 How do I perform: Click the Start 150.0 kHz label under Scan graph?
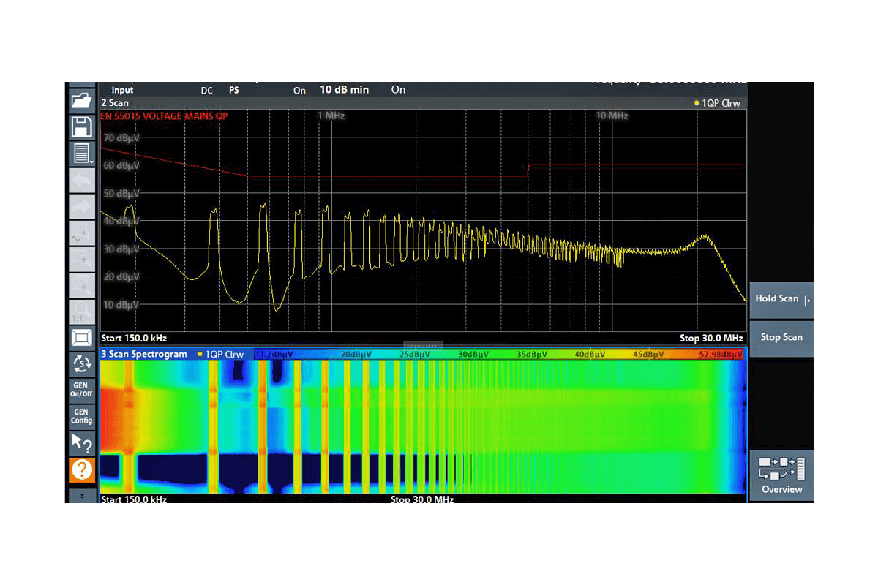tap(134, 338)
